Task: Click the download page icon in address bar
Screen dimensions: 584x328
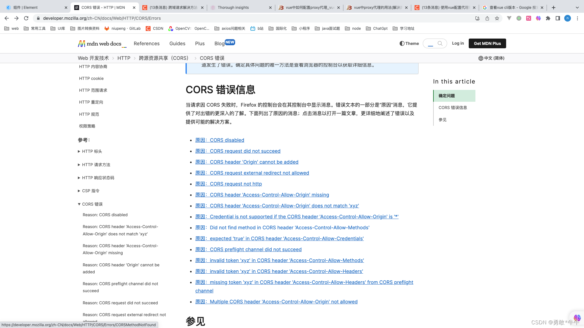Action: (478, 18)
